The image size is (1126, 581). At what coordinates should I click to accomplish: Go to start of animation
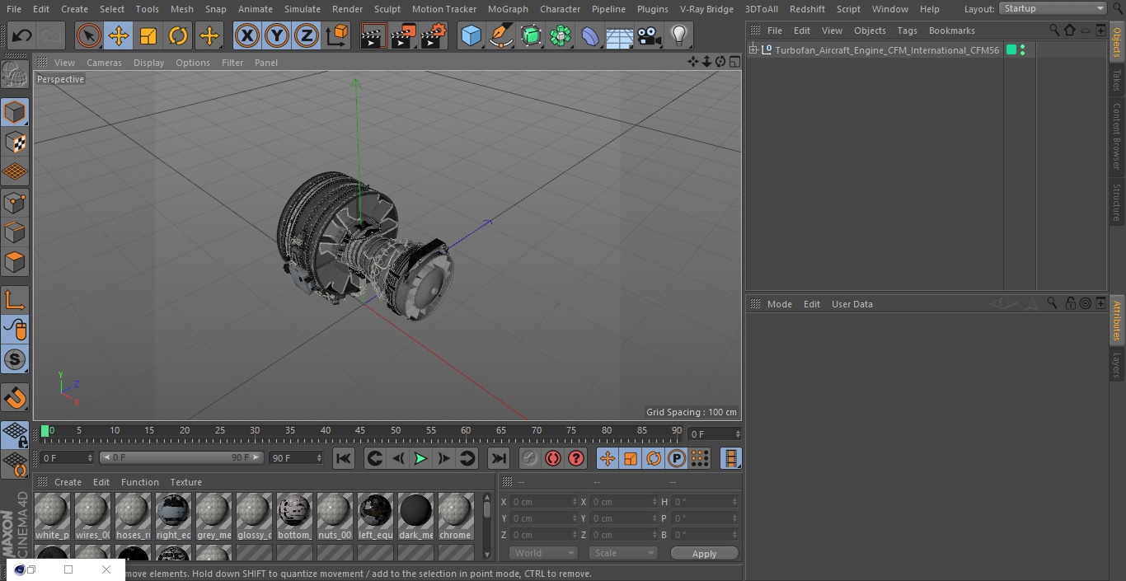click(344, 458)
